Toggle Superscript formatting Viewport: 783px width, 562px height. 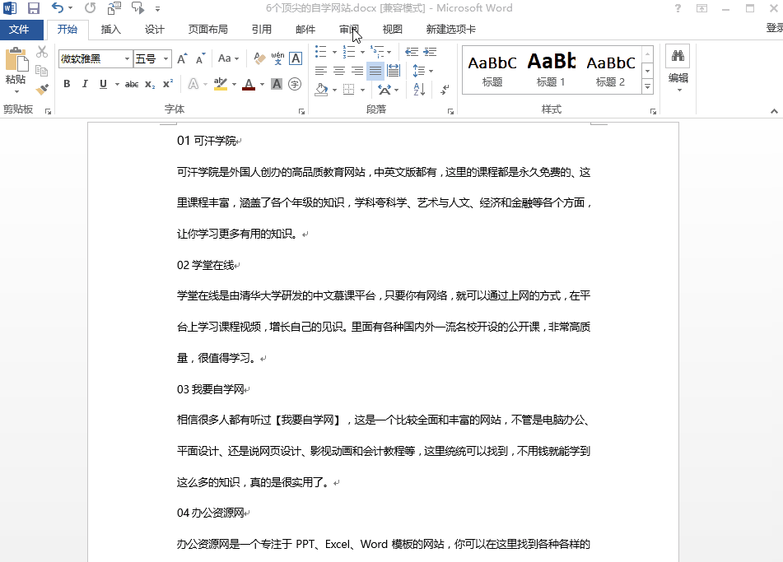click(x=168, y=85)
